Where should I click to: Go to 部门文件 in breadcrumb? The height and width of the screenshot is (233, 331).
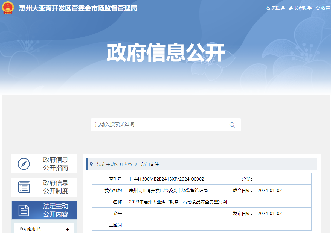point(150,164)
